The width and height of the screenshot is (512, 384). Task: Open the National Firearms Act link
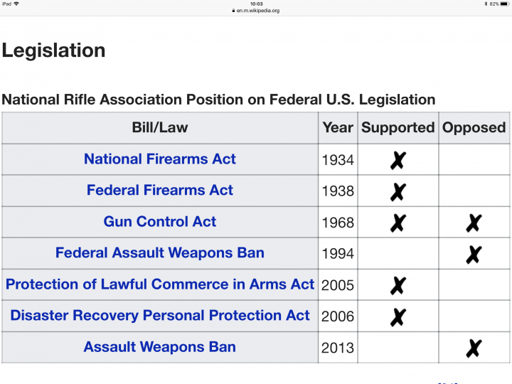click(160, 159)
